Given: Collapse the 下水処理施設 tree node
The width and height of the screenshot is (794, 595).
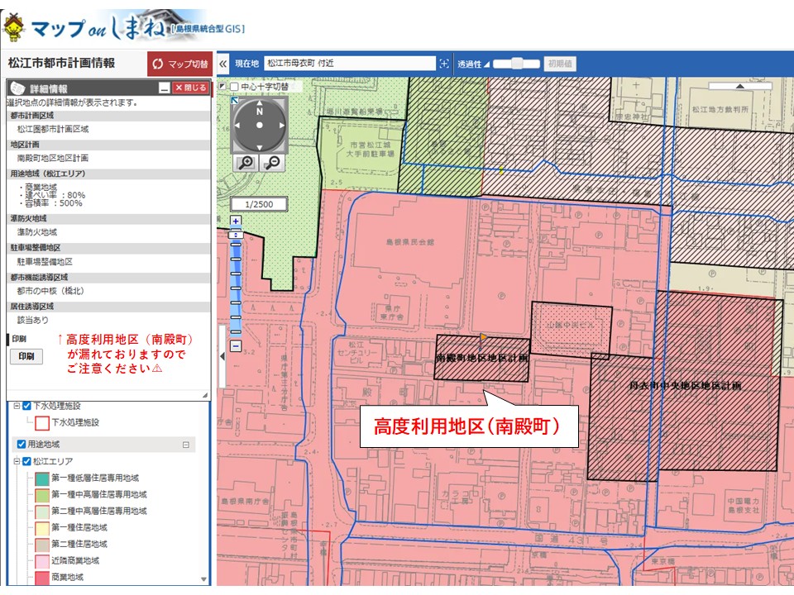Looking at the screenshot, I should click(17, 406).
